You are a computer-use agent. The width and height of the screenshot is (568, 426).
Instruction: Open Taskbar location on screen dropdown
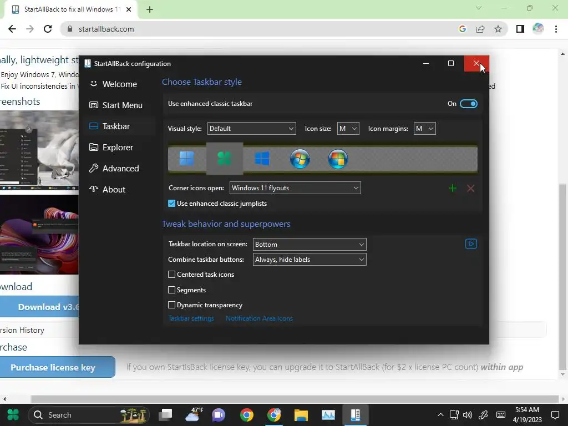(310, 245)
